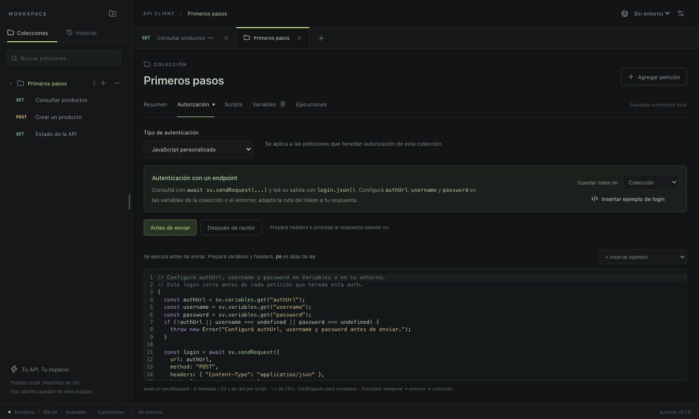Click the API CLIENT breadcrumb

click(x=159, y=14)
